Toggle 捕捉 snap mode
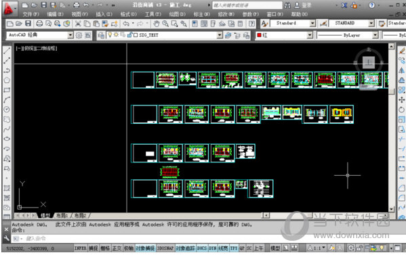Viewport: 406px width, 255px height. click(x=94, y=248)
